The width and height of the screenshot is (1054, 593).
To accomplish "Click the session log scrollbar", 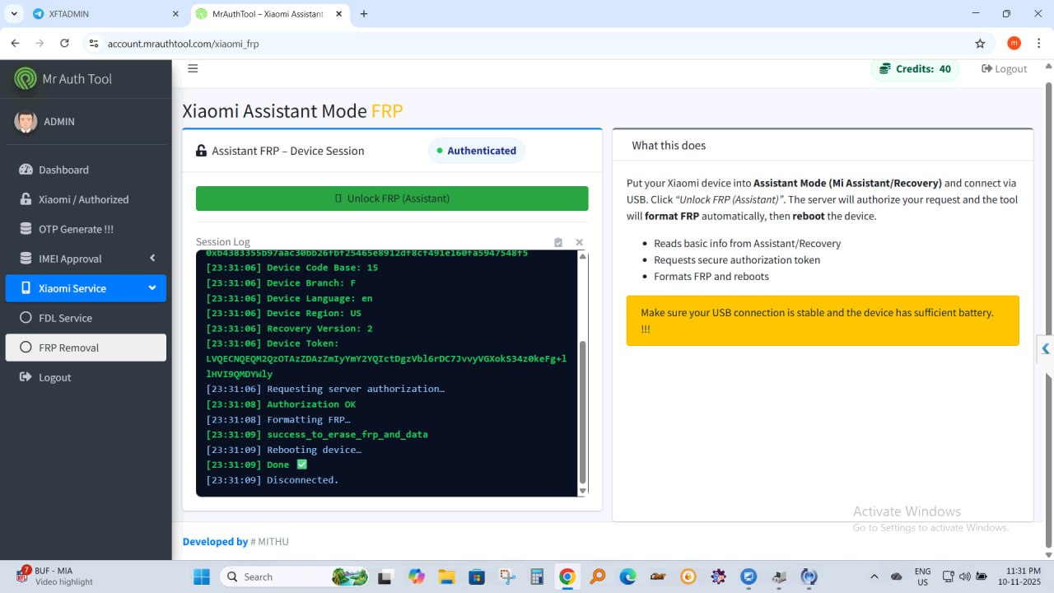I will coord(583,412).
